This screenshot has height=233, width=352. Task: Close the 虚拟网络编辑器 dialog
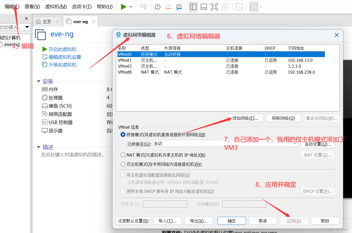[x=337, y=35]
